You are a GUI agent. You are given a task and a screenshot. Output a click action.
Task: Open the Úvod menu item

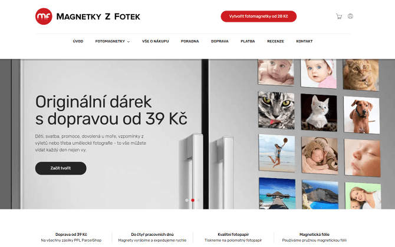(78, 41)
